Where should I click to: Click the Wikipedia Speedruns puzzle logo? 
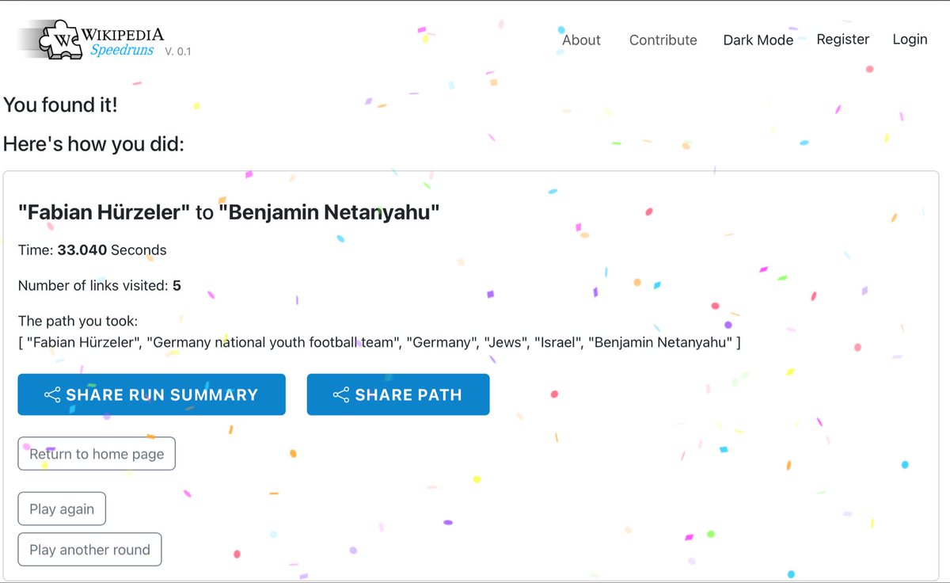(62, 38)
